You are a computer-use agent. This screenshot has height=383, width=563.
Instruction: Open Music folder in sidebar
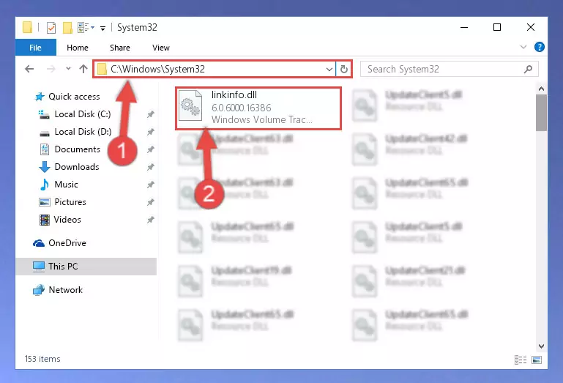pos(66,185)
